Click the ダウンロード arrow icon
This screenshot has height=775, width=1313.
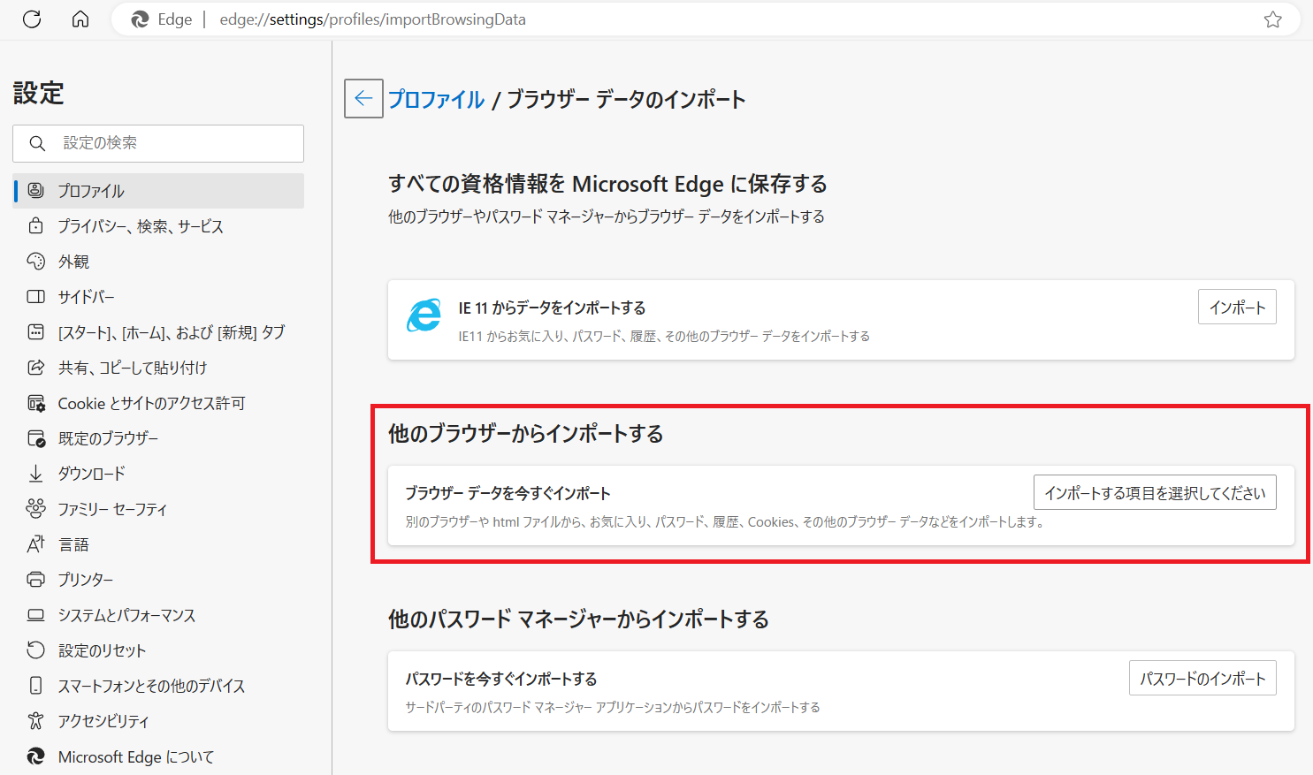click(x=35, y=474)
